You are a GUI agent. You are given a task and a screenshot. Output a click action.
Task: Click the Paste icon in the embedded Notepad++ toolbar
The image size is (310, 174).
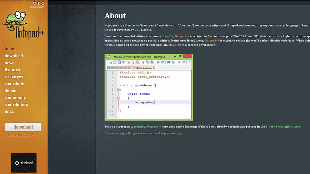coord(152,62)
